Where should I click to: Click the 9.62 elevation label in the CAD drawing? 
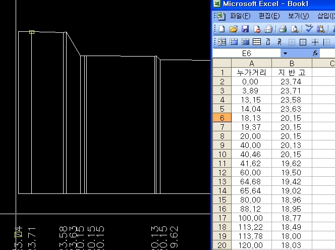[174, 237]
